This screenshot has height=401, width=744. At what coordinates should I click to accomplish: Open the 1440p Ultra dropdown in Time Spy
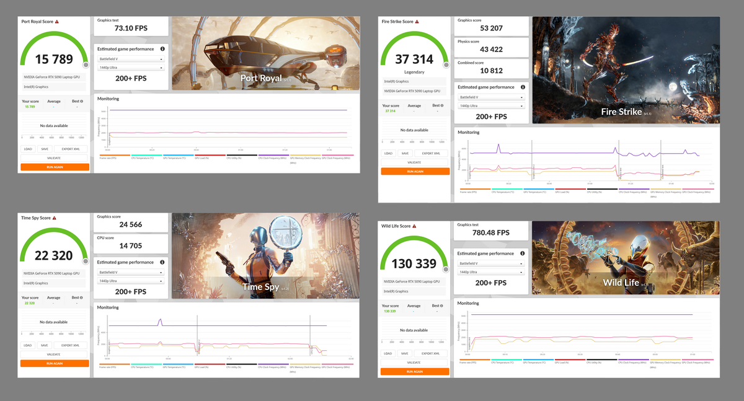coord(131,281)
